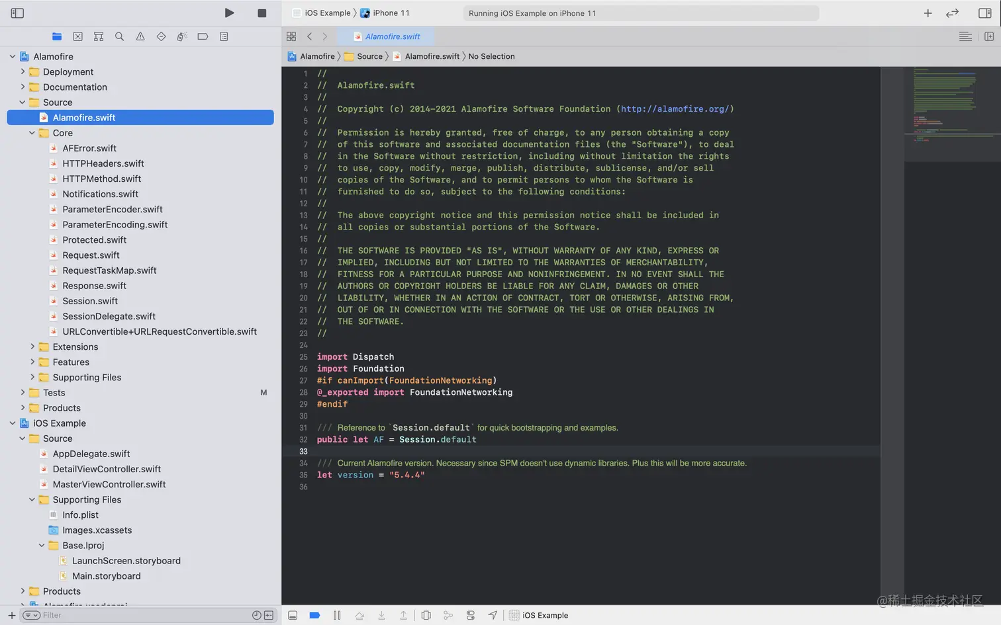
Task: Open Environment Overrides switches icon
Action: tap(471, 615)
